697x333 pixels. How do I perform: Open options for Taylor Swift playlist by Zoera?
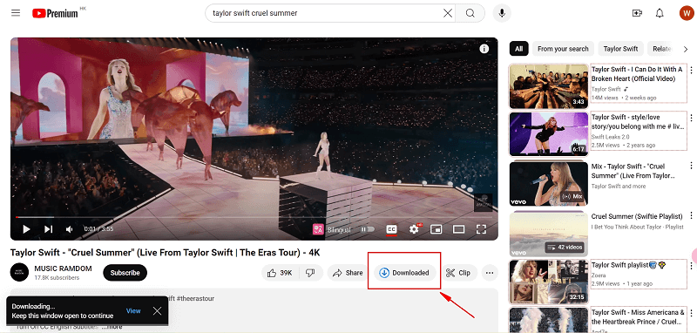tap(691, 266)
